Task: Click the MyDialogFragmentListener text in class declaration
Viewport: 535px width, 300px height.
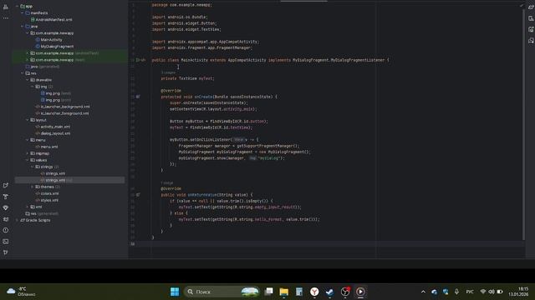Action: [358, 60]
